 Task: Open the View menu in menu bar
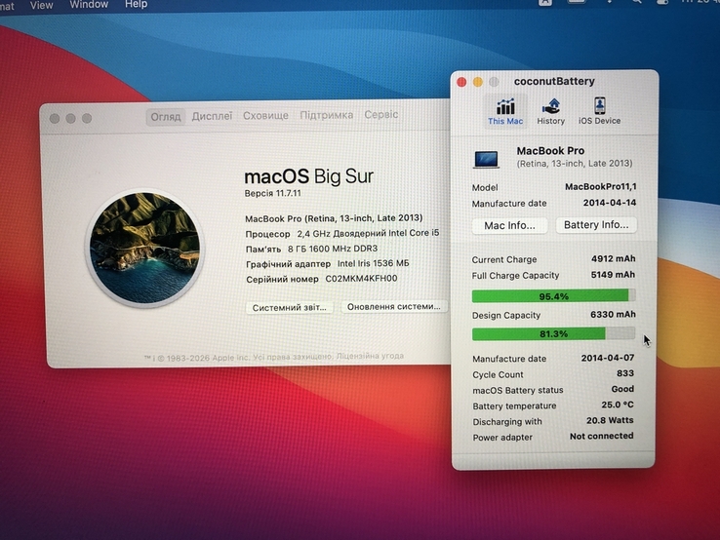[x=41, y=5]
